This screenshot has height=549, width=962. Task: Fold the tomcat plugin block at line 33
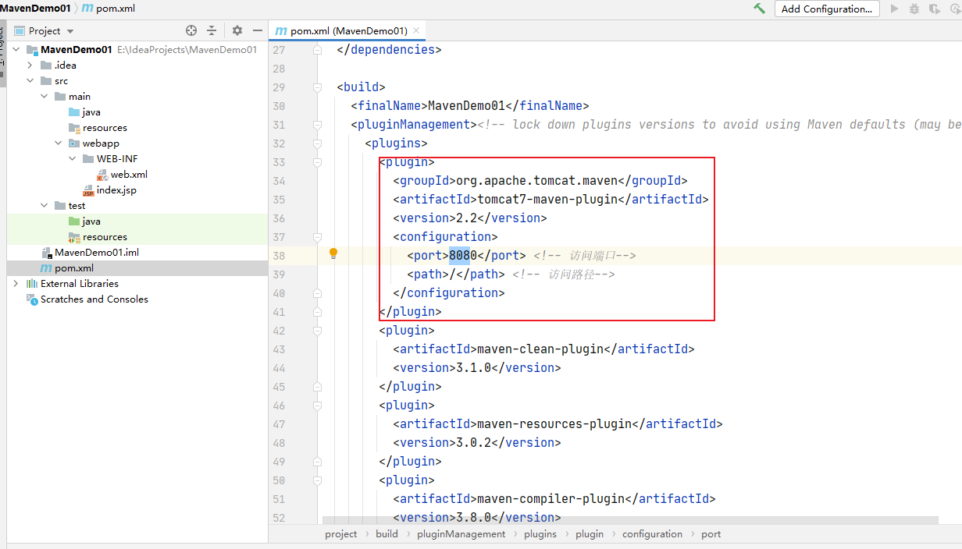(x=317, y=161)
